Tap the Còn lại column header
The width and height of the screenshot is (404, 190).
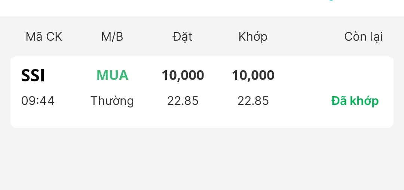363,37
